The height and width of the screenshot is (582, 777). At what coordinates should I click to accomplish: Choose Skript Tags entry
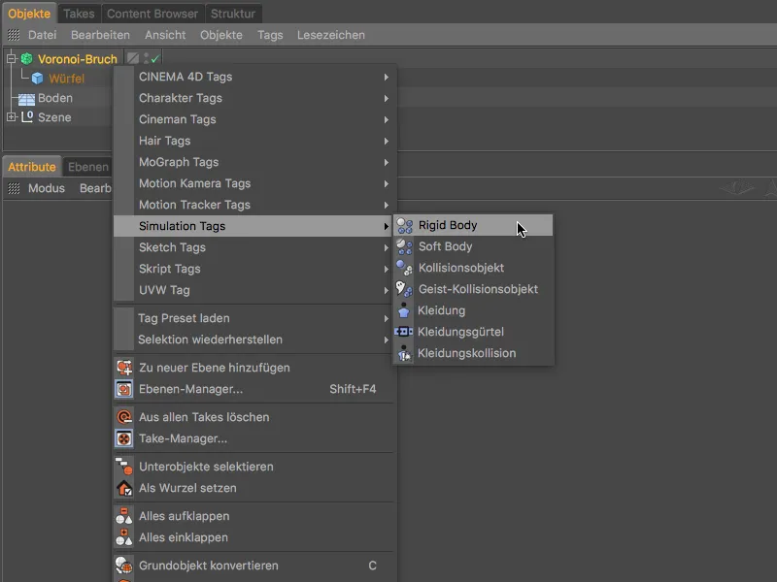pyautogui.click(x=255, y=269)
